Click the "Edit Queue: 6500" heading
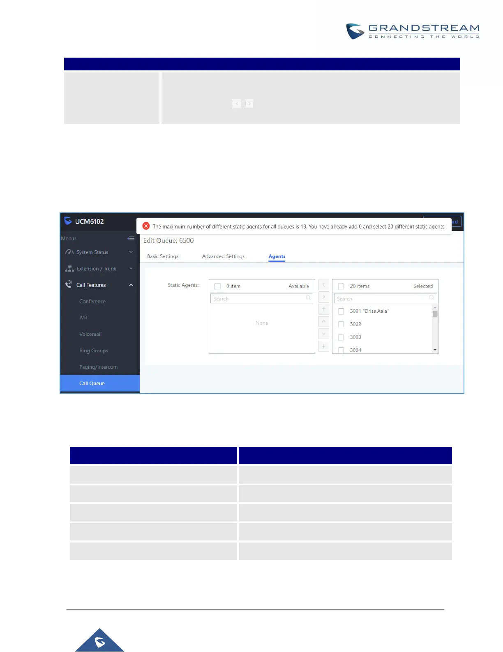This screenshot has width=503, height=652. click(168, 240)
